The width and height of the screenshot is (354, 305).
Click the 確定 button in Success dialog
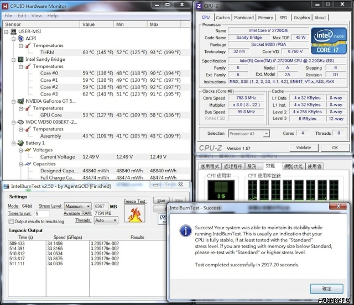[327, 289]
